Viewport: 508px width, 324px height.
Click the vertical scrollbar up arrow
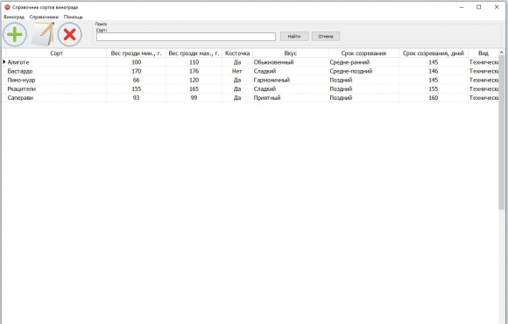coord(502,53)
